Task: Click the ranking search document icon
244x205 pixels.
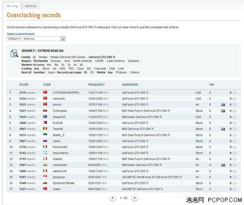Action: [x=14, y=54]
